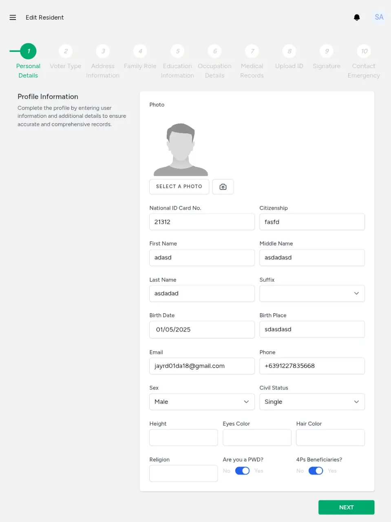This screenshot has height=522, width=391.
Task: Click the Edit Resident page title
Action: tap(45, 18)
